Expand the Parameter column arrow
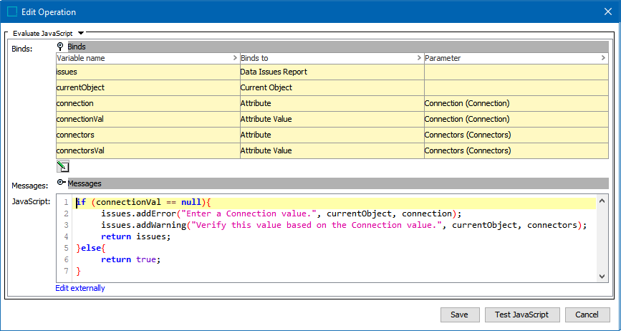Image resolution: width=621 pixels, height=331 pixels. pyautogui.click(x=604, y=58)
